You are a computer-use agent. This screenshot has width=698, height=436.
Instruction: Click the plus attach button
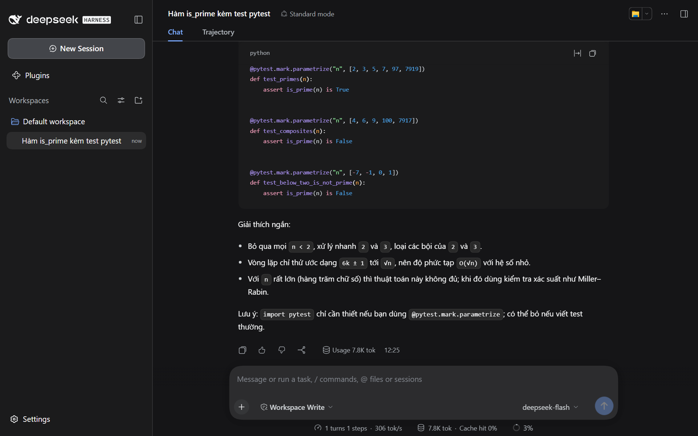click(x=242, y=407)
